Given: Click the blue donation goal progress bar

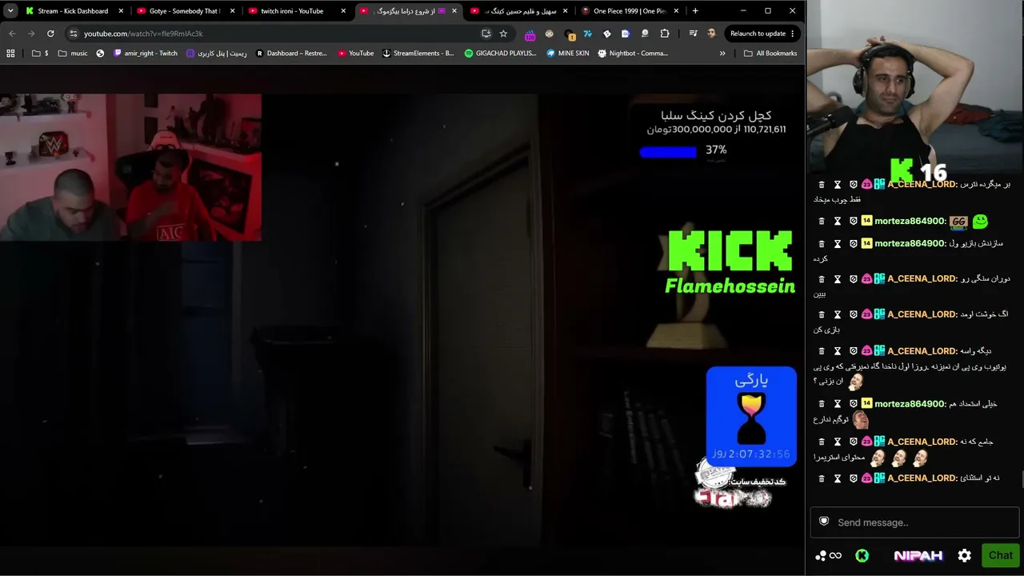Looking at the screenshot, I should tap(668, 152).
